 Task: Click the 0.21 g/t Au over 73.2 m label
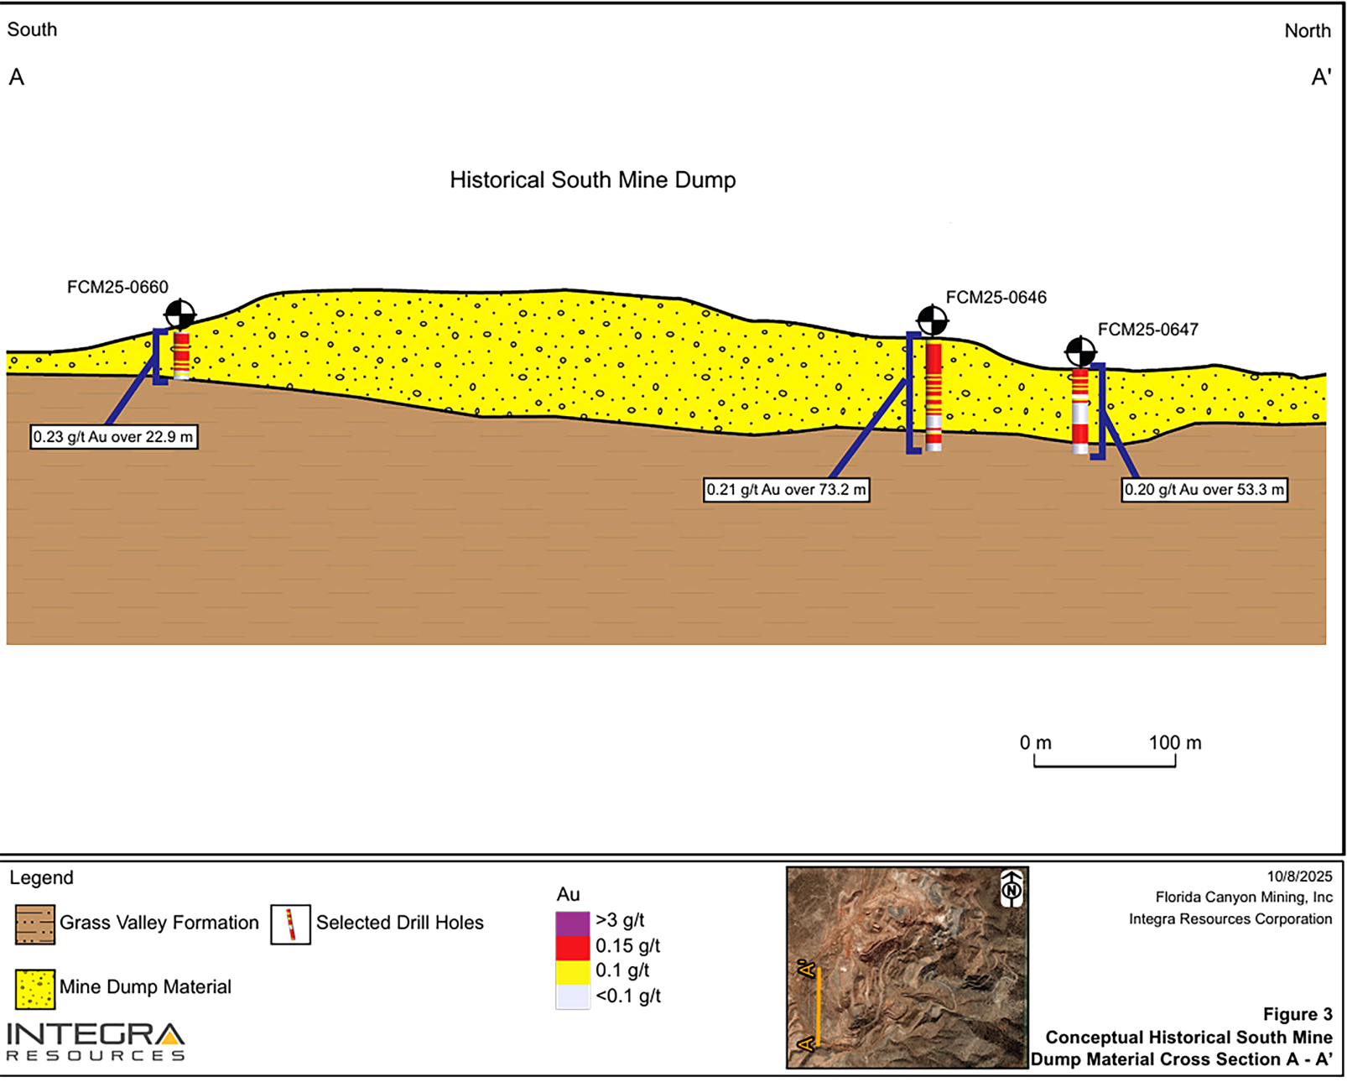coord(786,490)
